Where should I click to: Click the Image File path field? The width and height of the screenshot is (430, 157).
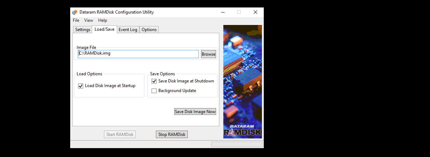click(138, 54)
